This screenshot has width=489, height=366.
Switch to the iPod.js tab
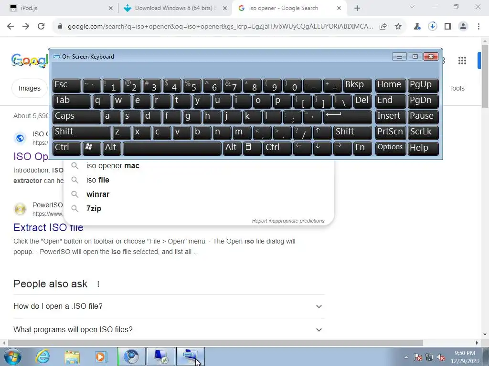(x=59, y=9)
